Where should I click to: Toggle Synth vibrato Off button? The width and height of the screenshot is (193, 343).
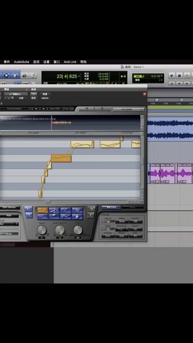coord(108,229)
